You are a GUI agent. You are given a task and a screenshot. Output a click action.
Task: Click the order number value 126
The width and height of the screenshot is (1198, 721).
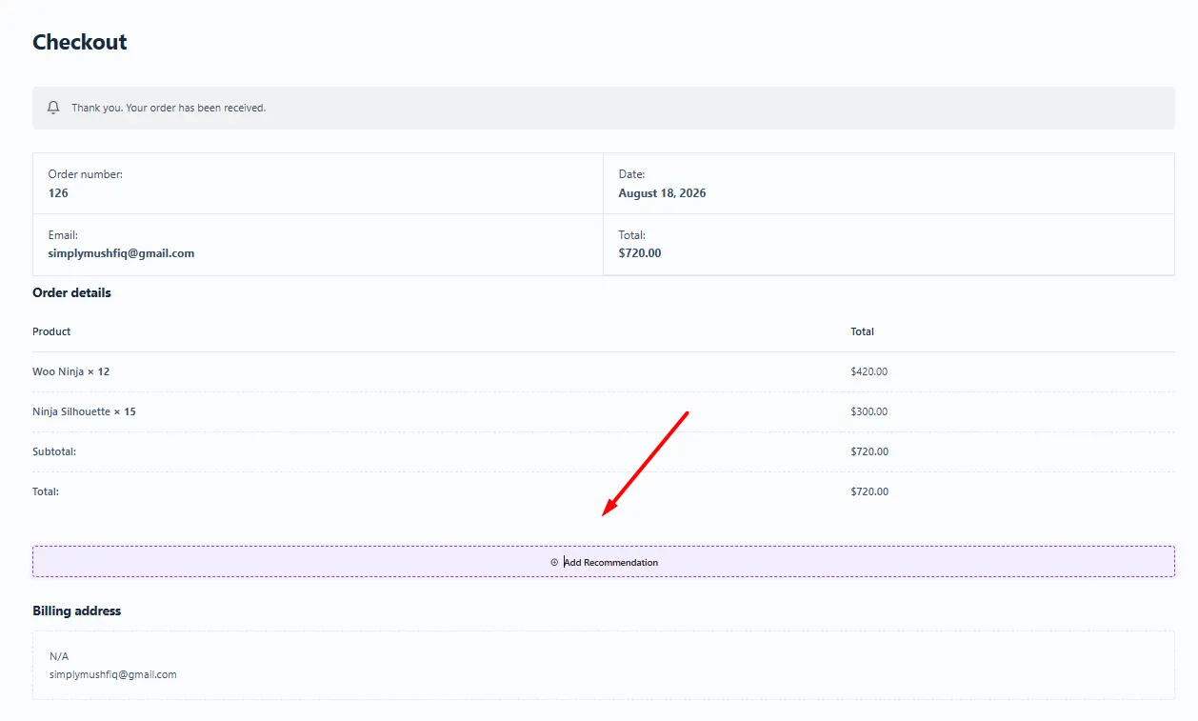click(x=58, y=193)
